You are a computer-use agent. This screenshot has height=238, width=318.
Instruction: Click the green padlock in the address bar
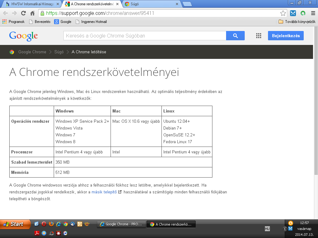pyautogui.click(x=42, y=13)
